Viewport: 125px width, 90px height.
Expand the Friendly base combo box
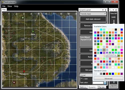tap(93, 14)
